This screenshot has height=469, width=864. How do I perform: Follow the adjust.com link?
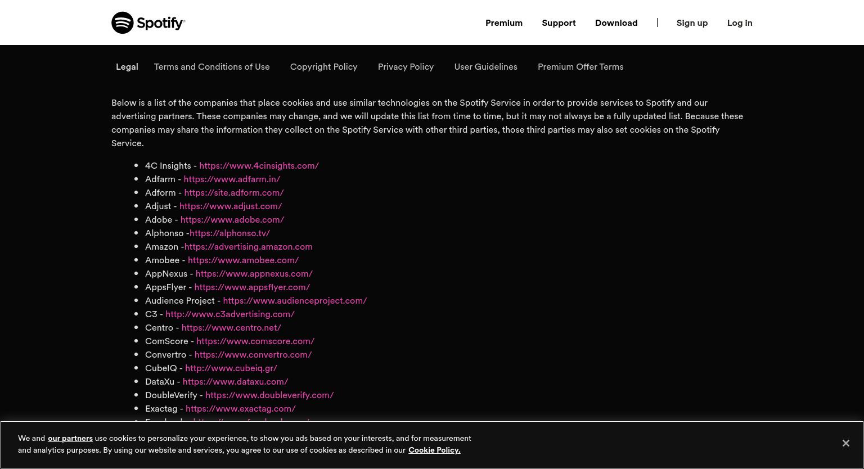point(231,206)
